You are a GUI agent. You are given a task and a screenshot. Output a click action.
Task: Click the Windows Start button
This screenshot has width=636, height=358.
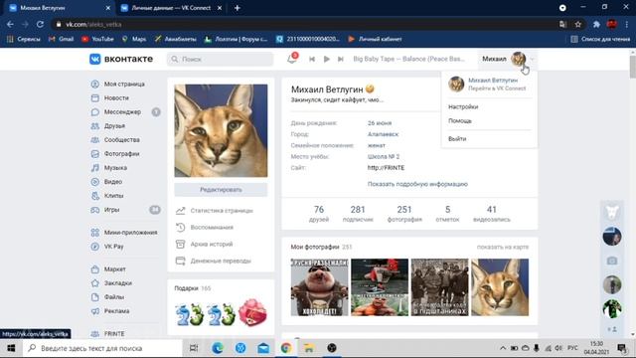coord(11,348)
